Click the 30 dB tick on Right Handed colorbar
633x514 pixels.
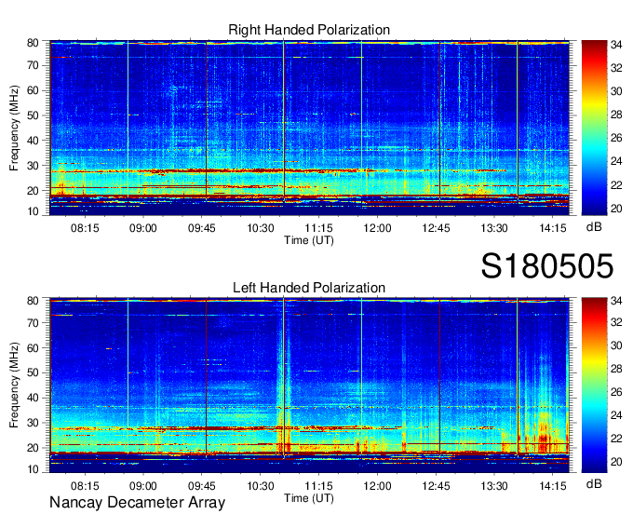616,91
